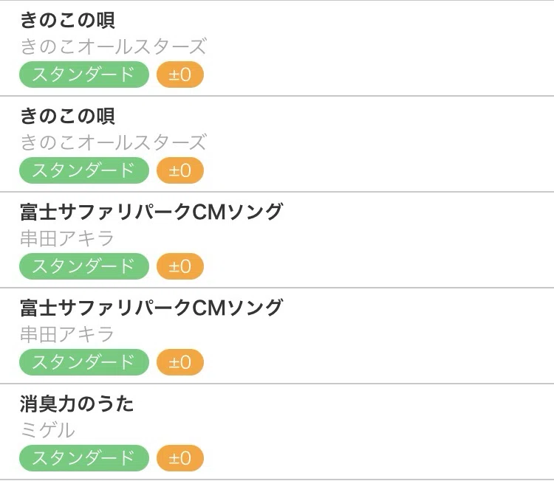
Task: Open the first 富士サファリパークCMソング title
Action: 151,212
